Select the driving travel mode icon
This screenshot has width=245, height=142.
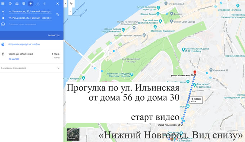click(x=17, y=4)
